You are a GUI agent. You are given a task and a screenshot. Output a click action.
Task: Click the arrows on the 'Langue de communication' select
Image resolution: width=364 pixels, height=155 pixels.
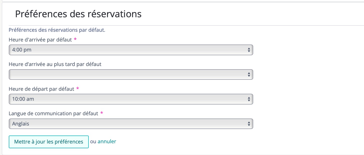[249, 123]
